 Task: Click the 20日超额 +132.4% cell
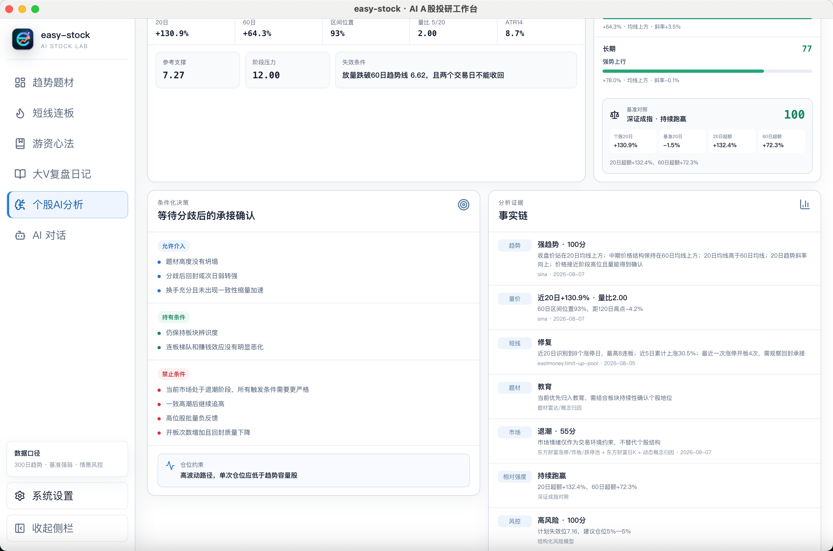[x=732, y=141]
